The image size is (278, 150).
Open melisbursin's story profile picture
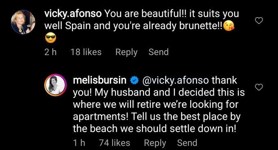pos(56,85)
